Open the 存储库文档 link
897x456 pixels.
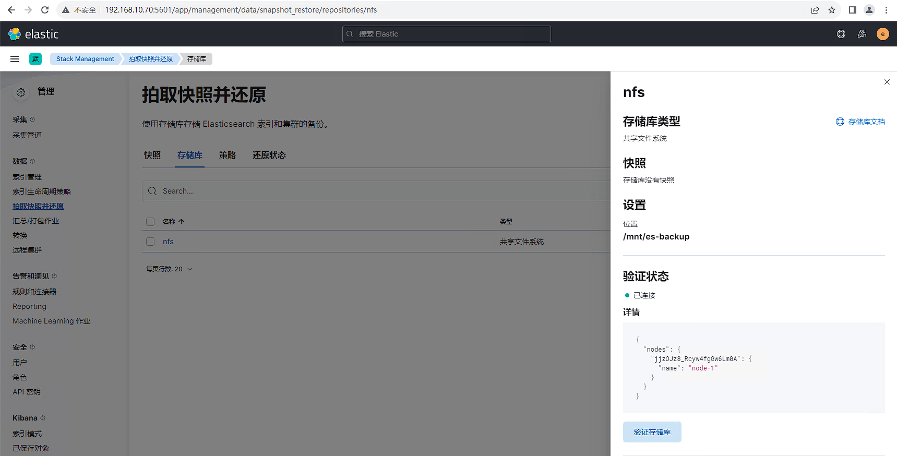(860, 122)
